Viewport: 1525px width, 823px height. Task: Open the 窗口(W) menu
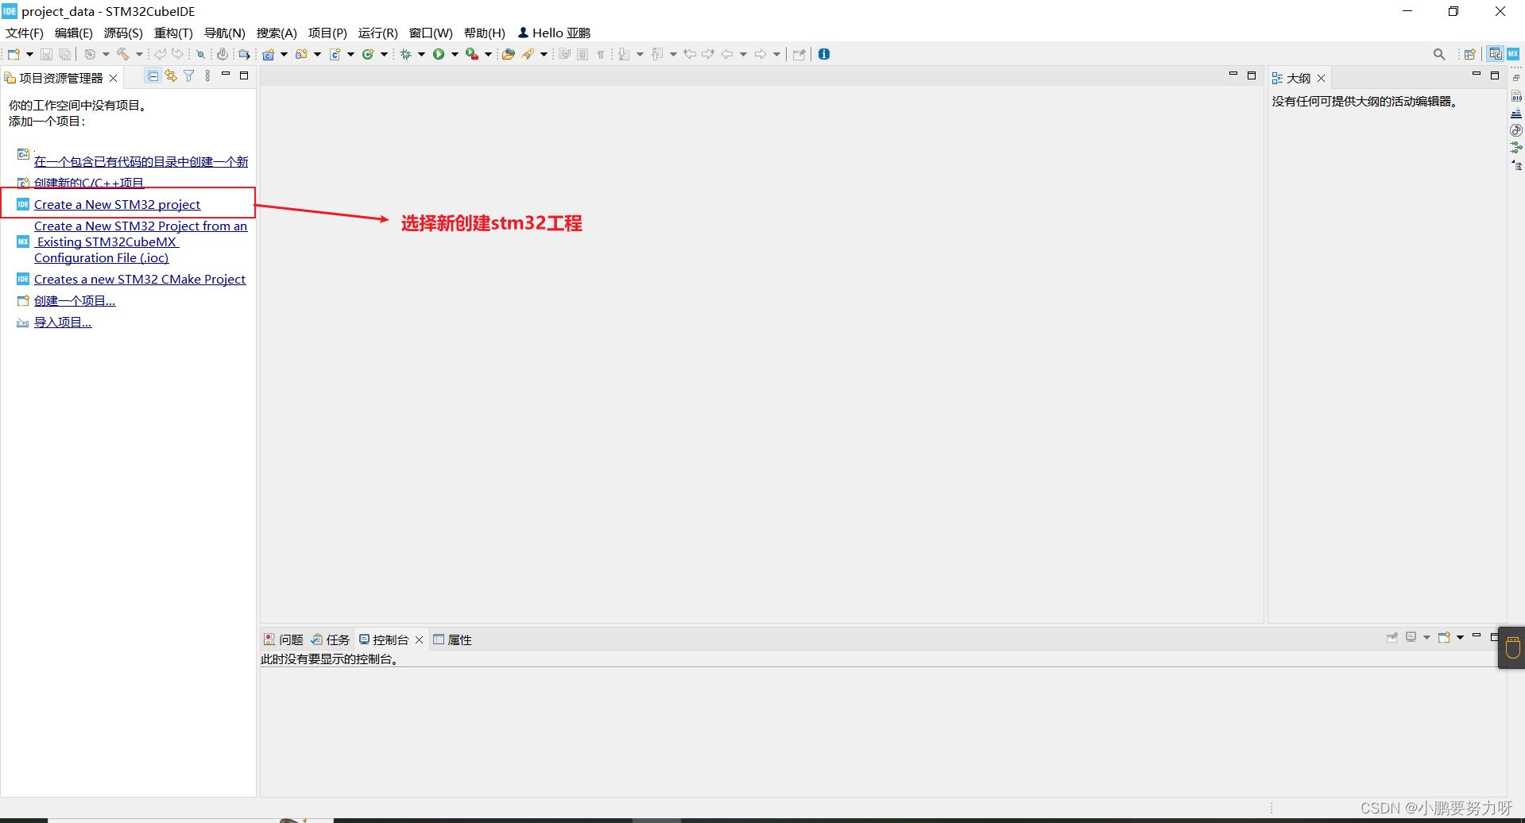(x=431, y=33)
